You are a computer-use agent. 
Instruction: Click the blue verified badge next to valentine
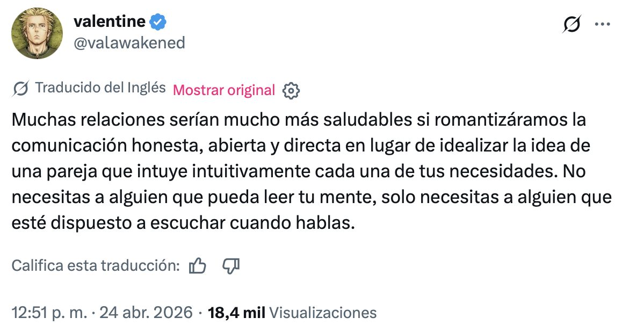[x=158, y=22]
